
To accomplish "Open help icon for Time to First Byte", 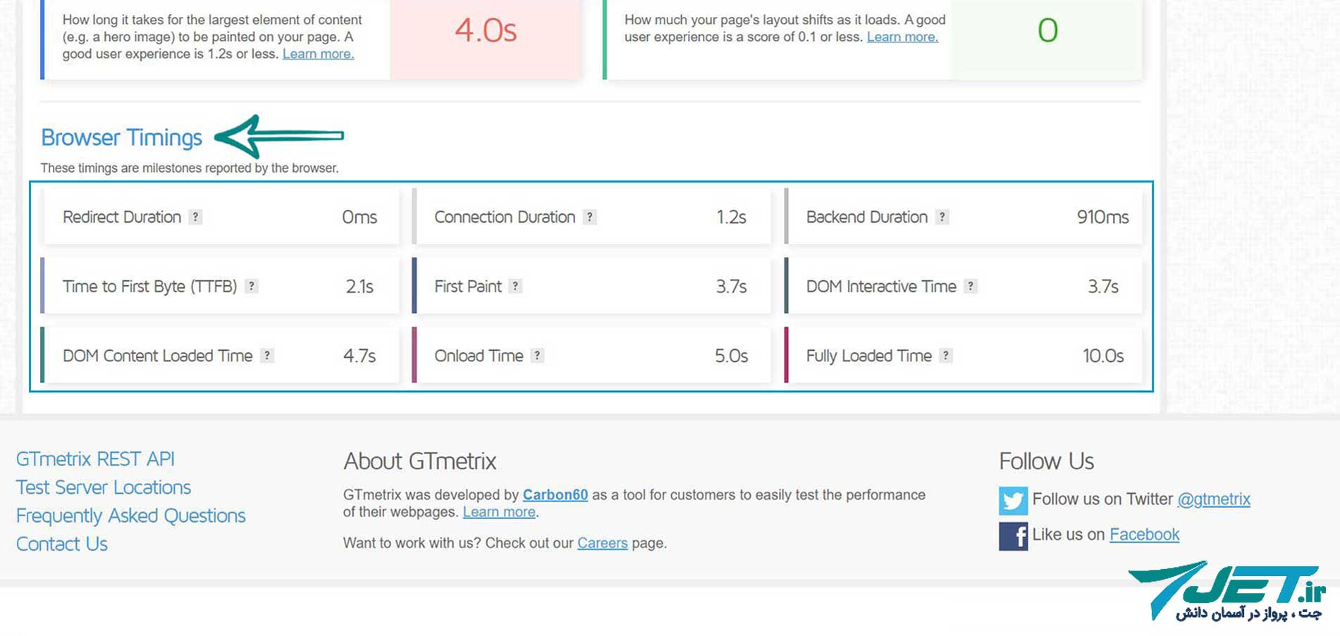I will tap(252, 286).
